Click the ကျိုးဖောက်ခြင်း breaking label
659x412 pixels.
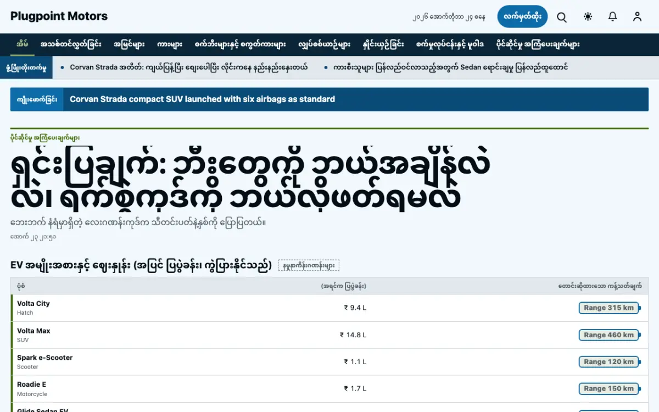[x=37, y=99]
